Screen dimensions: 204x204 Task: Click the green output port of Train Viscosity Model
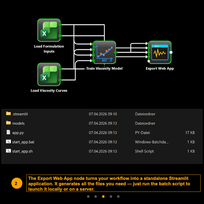coord(115,52)
